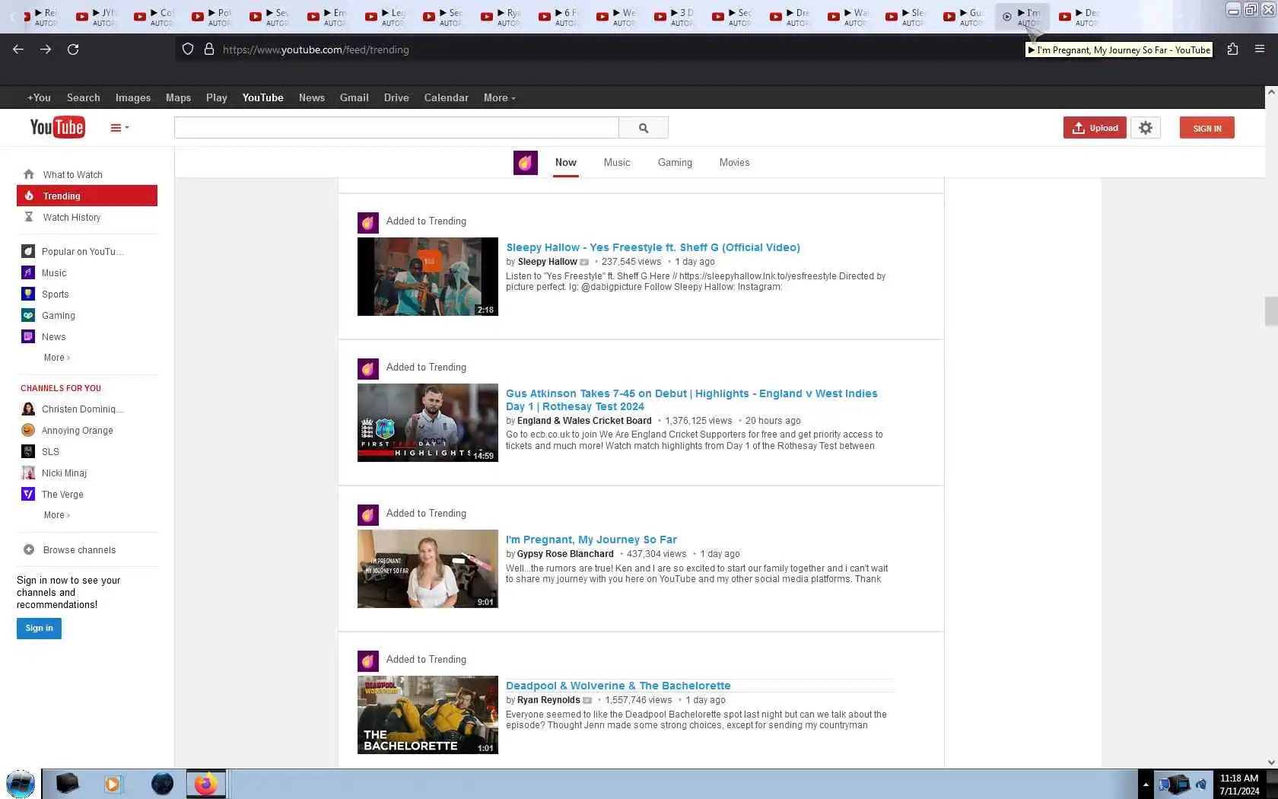Viewport: 1278px width, 799px height.
Task: Visit the Ryan Reynolds channel link
Action: coord(548,700)
